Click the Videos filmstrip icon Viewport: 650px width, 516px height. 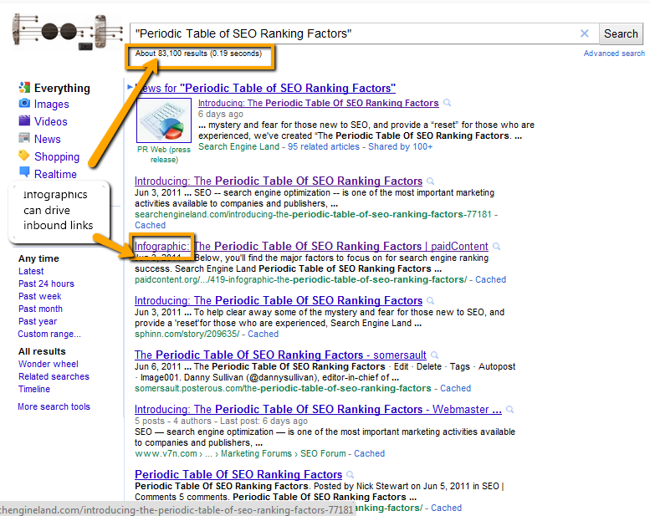click(x=24, y=120)
